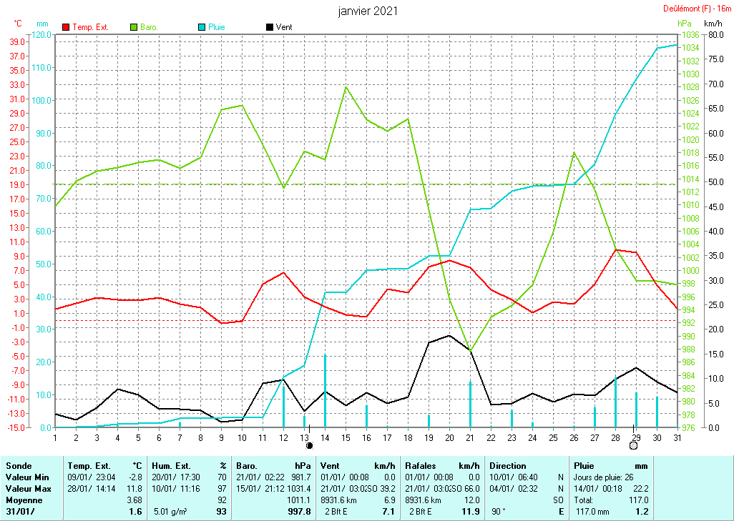
Task: Click the Direction column header
Action: click(x=509, y=465)
